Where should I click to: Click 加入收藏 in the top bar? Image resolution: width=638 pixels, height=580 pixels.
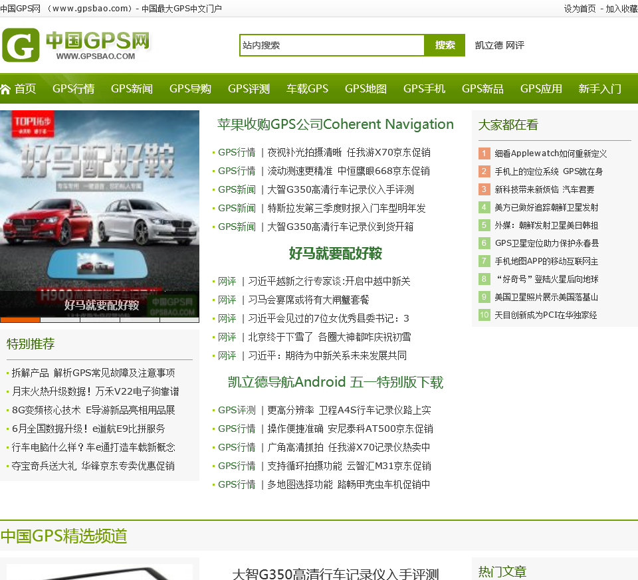621,9
